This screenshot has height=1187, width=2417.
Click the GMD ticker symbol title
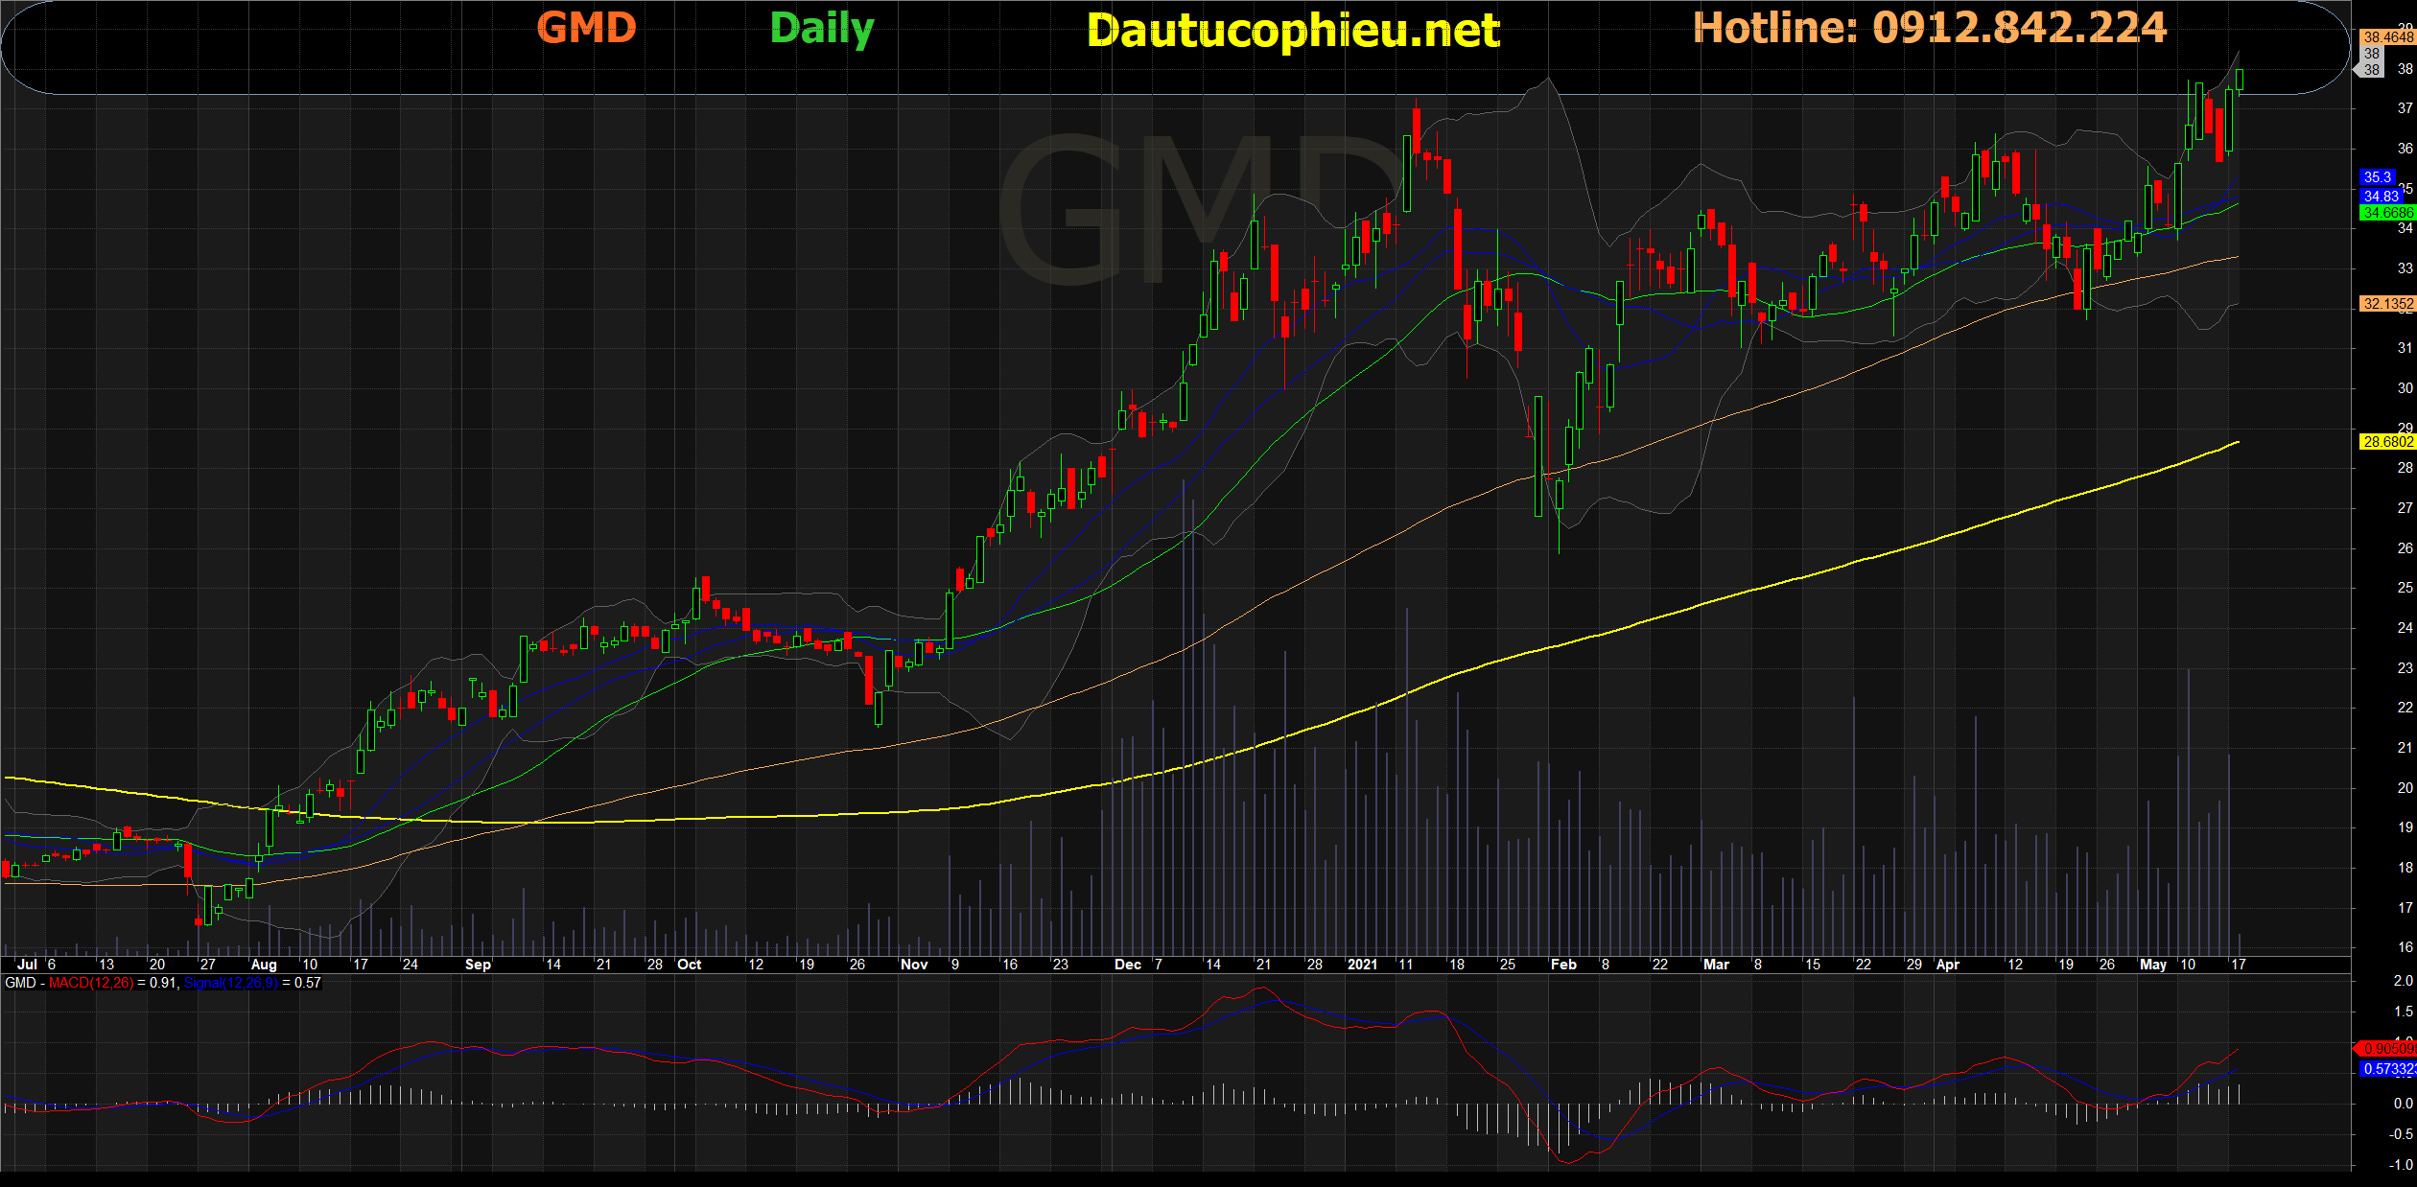click(586, 28)
